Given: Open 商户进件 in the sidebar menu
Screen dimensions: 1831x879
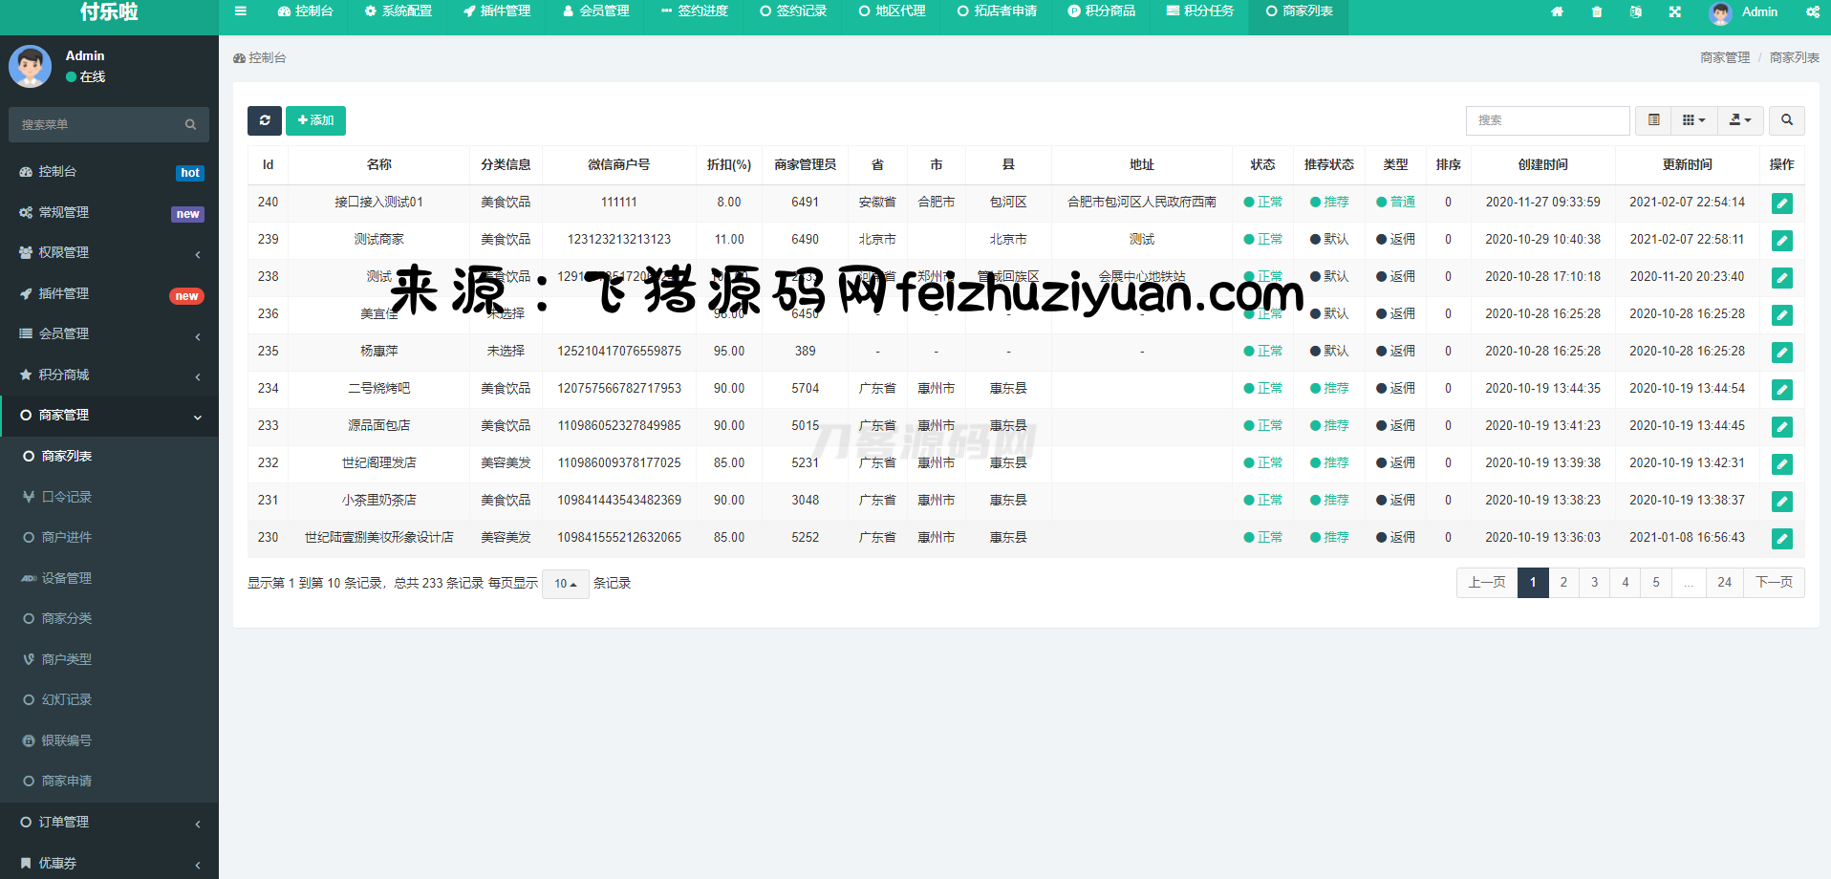Looking at the screenshot, I should click(x=67, y=538).
